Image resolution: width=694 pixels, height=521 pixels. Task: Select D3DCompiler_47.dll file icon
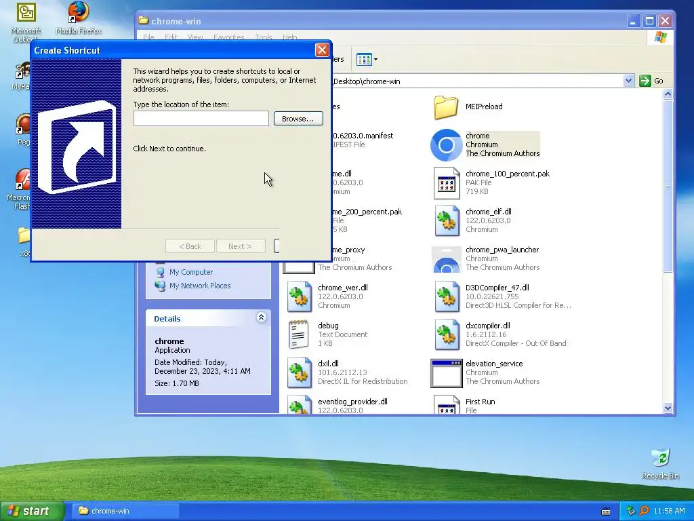[x=446, y=297]
